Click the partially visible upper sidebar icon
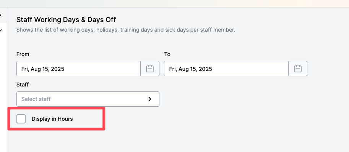Image resolution: width=349 pixels, height=152 pixels. pos(1,15)
